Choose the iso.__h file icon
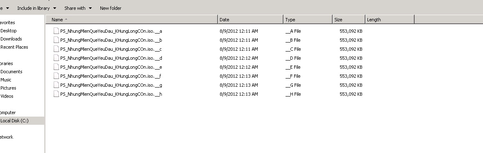 pos(56,94)
